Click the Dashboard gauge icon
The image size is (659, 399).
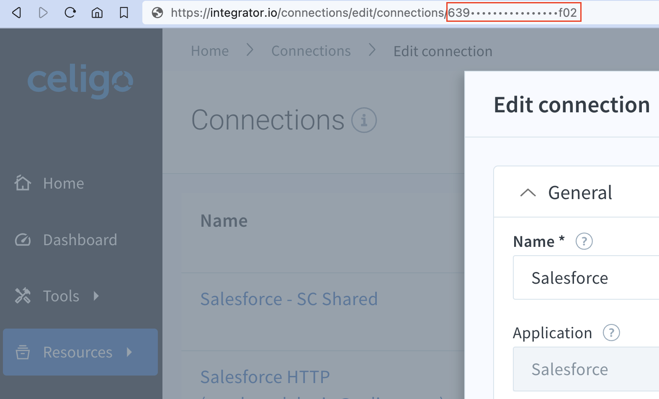pos(23,240)
